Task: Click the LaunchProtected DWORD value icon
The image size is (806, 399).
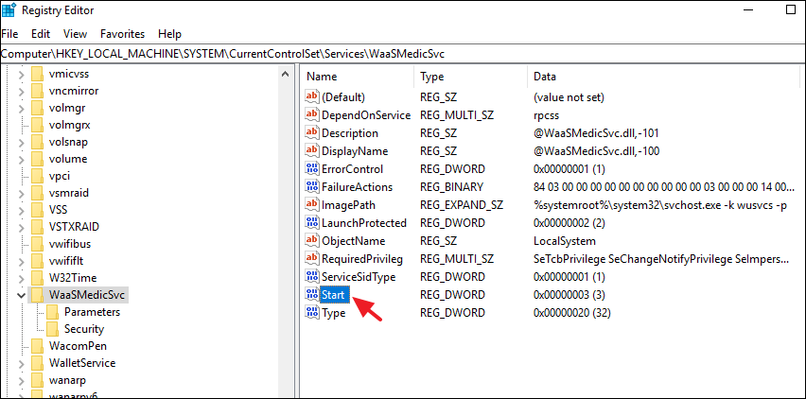Action: pyautogui.click(x=312, y=223)
